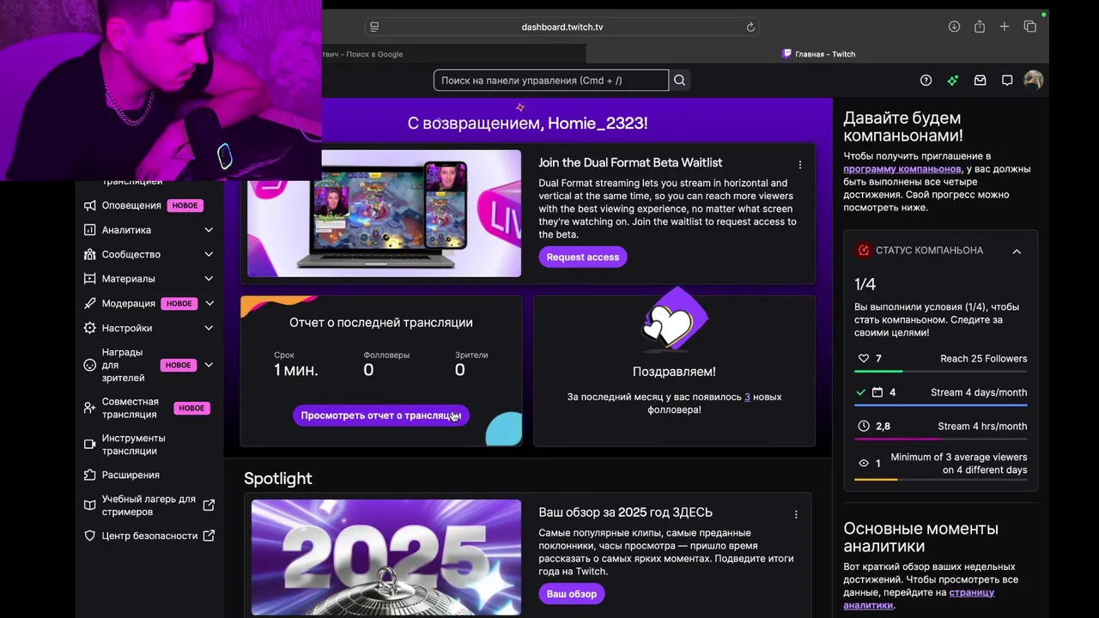Click external link icon beside Учебный лагерь

pyautogui.click(x=209, y=506)
